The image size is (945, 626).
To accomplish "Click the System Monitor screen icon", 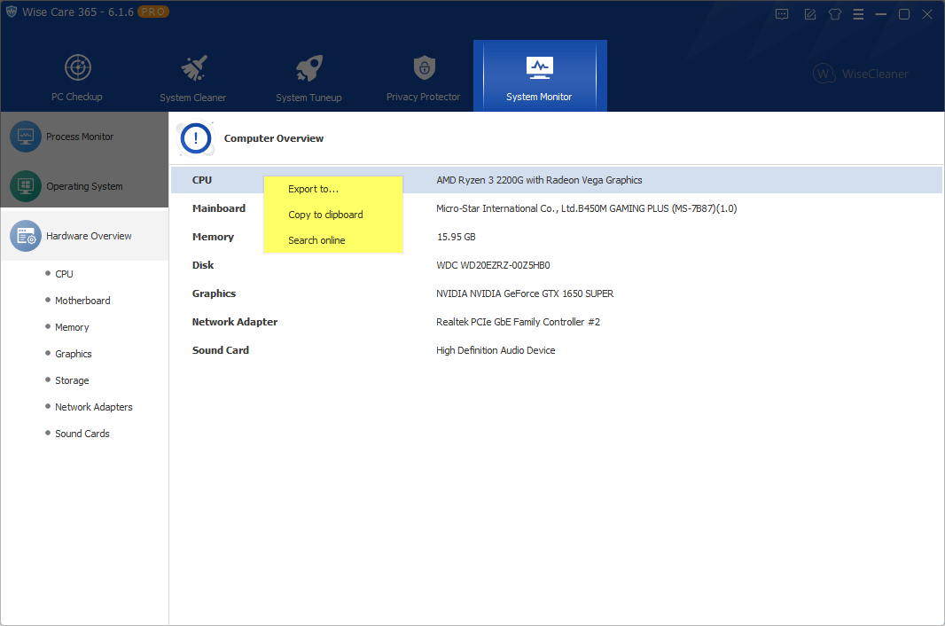I will coord(539,67).
